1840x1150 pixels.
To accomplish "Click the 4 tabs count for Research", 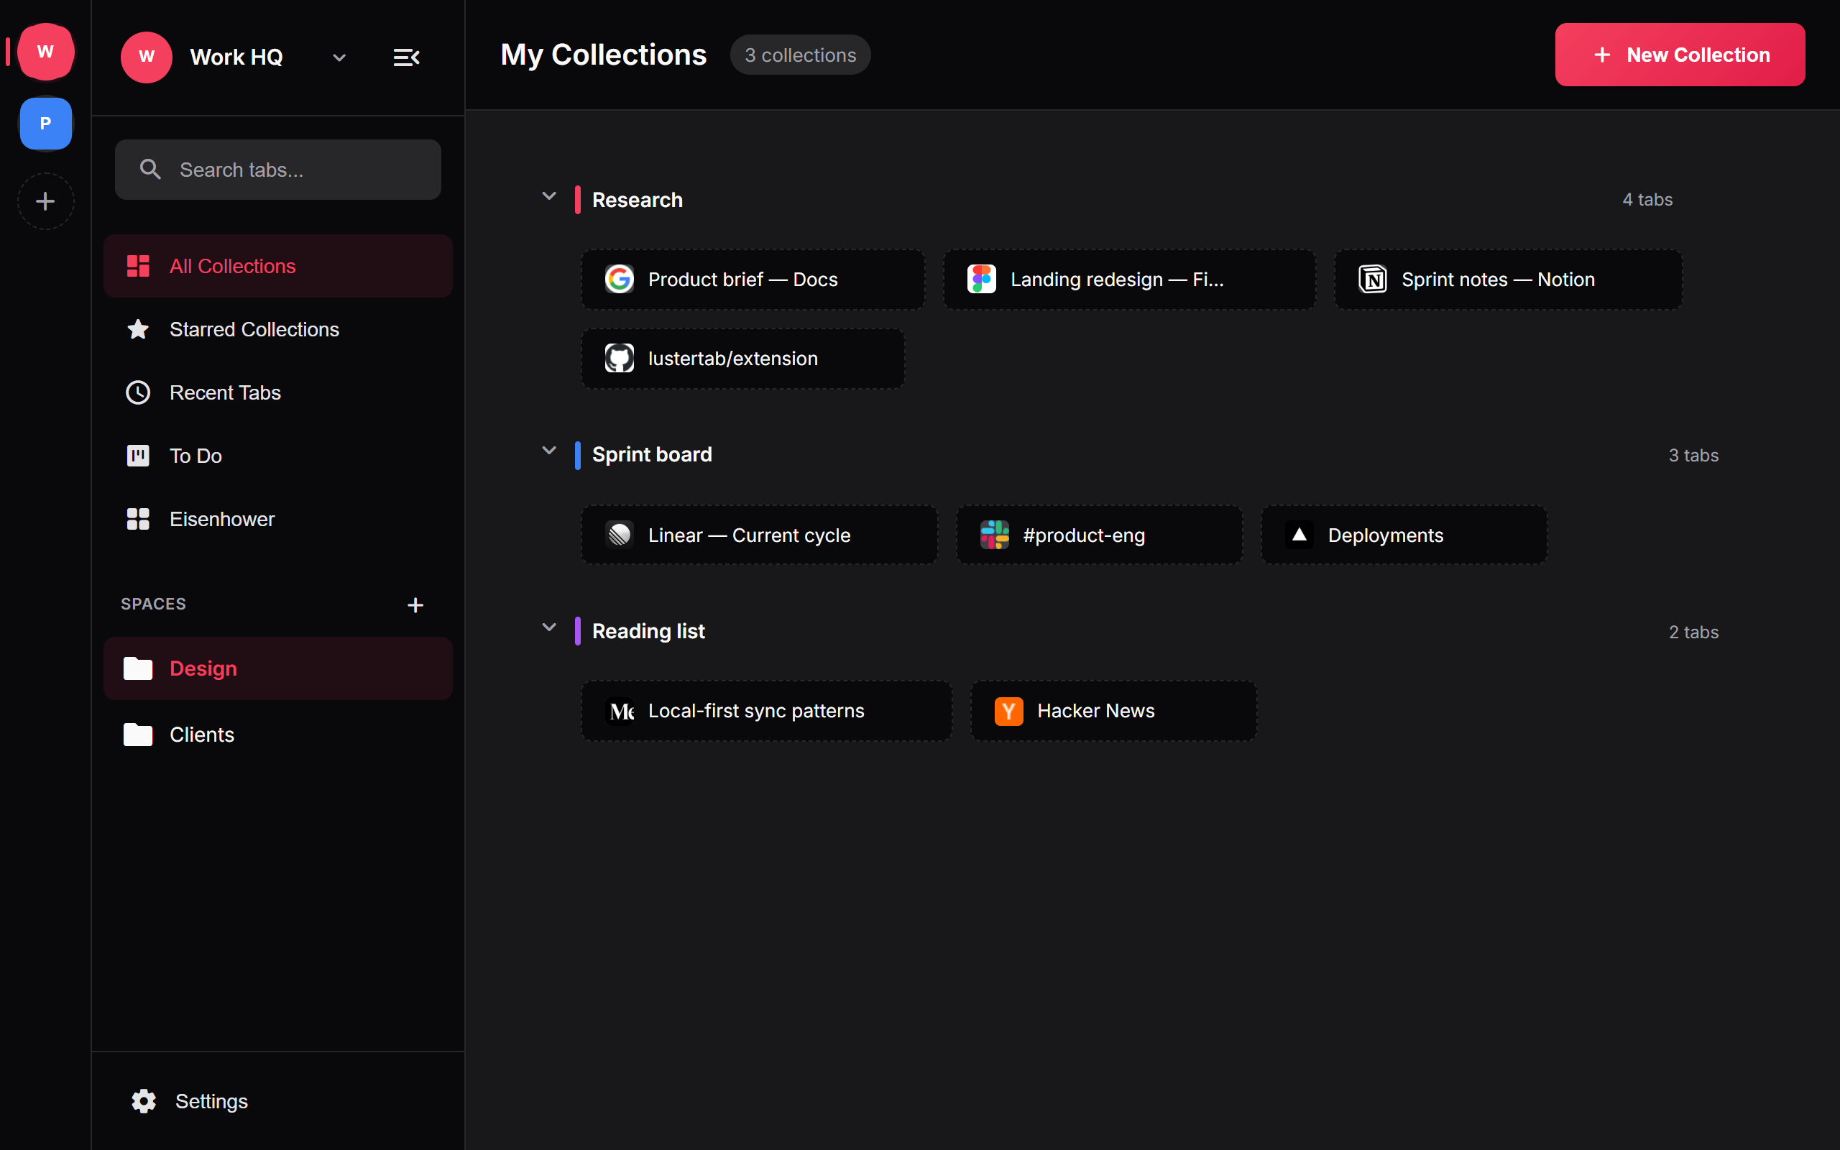I will coord(1647,200).
